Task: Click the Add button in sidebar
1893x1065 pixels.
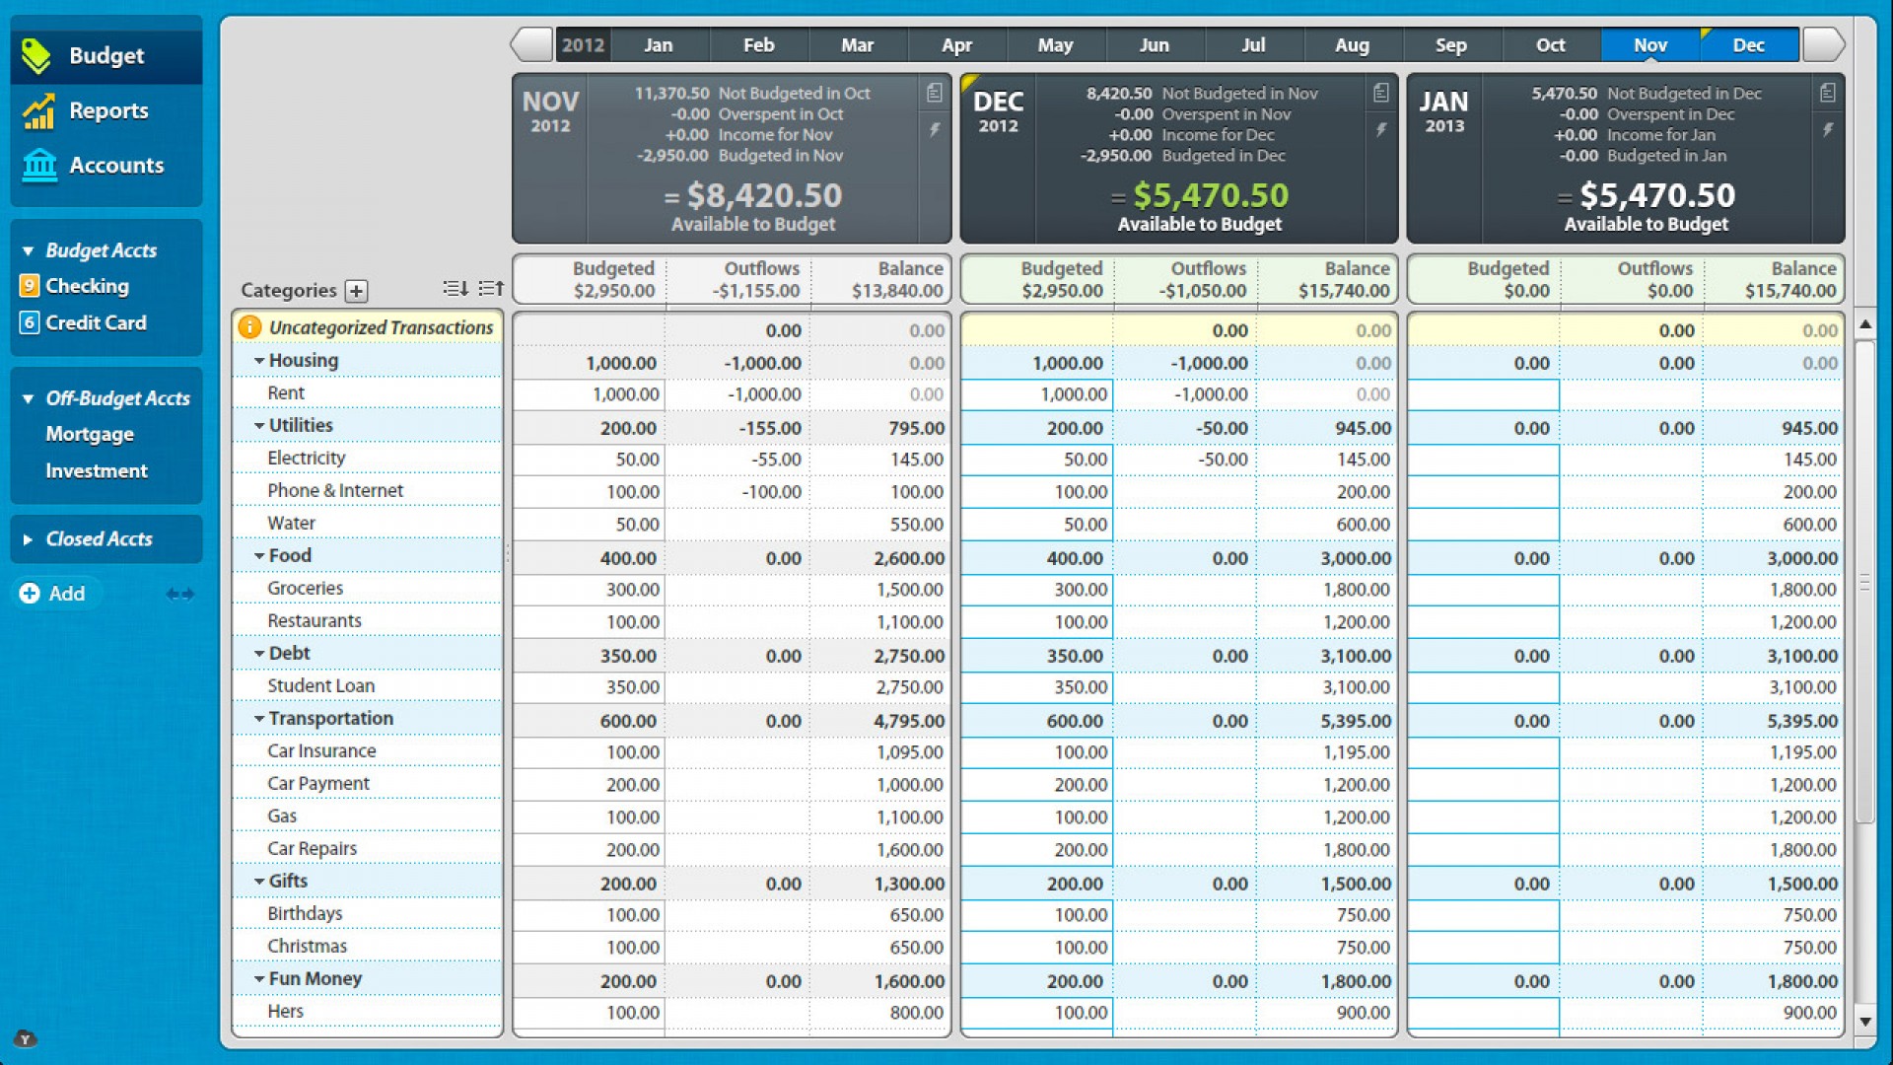Action: pyautogui.click(x=54, y=593)
